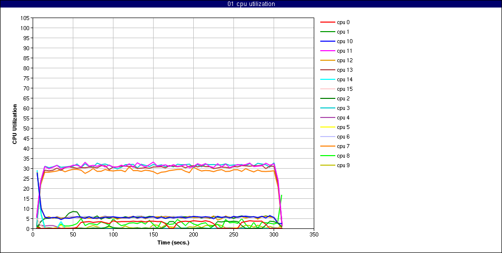Select the 'cpu 6' legend label
Viewport: 502px width, 253px height.
(343, 137)
